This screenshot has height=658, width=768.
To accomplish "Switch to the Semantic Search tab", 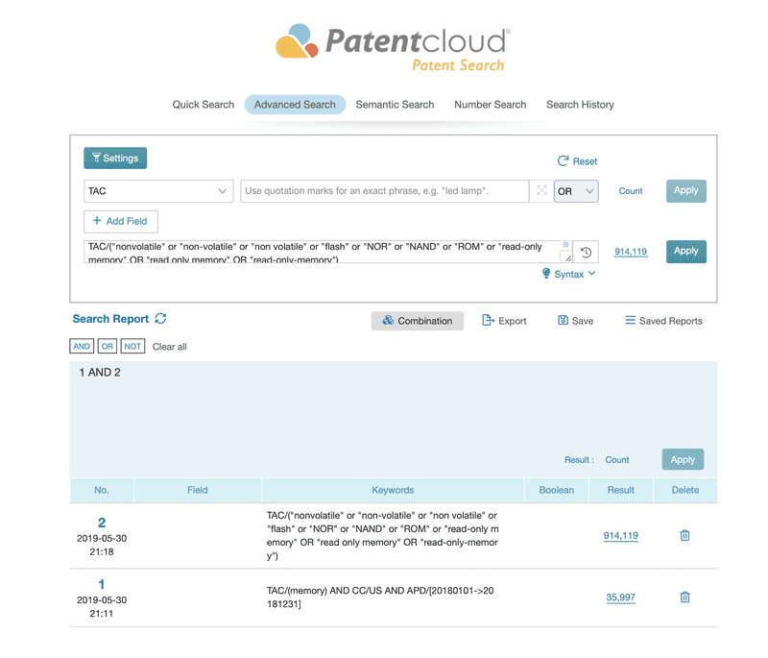I will [x=395, y=105].
